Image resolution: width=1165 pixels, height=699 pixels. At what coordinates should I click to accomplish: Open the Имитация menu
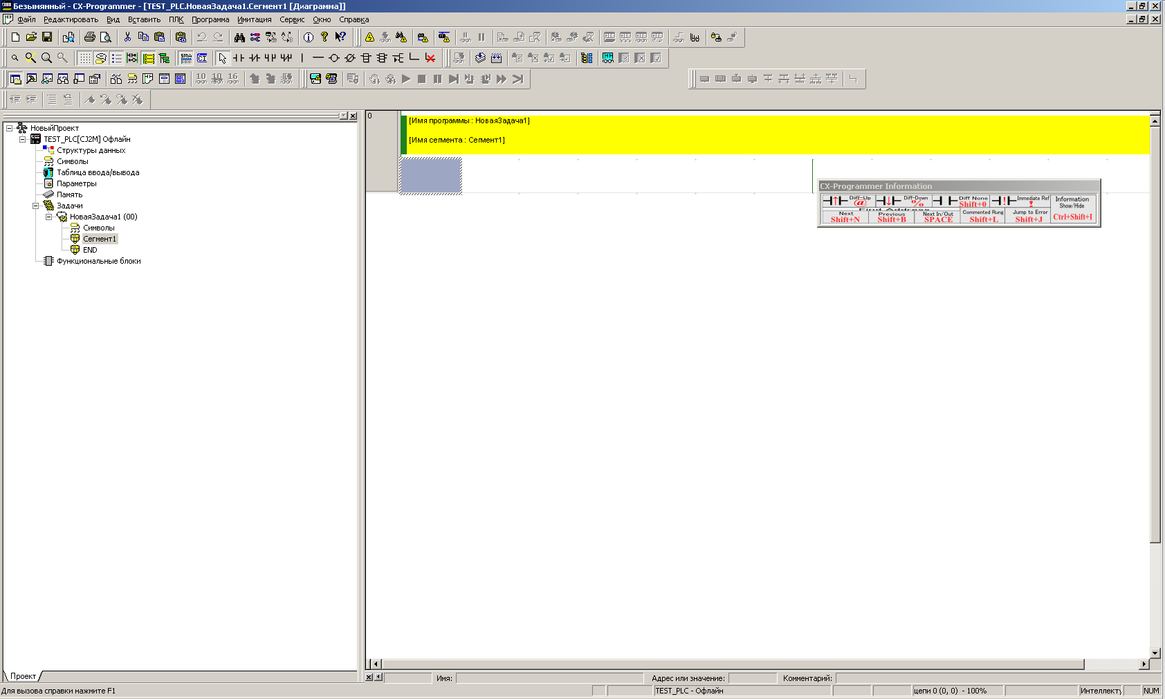point(254,19)
